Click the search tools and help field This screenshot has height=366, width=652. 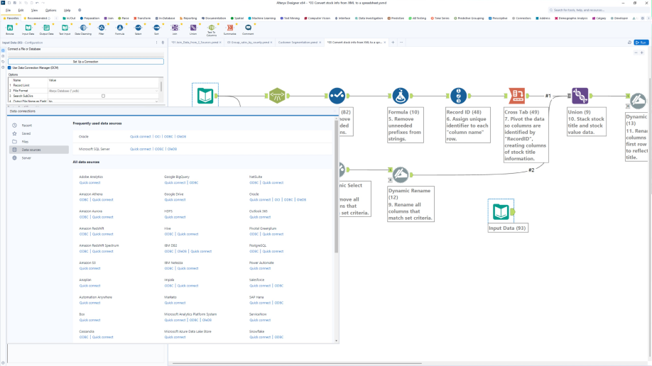click(597, 11)
